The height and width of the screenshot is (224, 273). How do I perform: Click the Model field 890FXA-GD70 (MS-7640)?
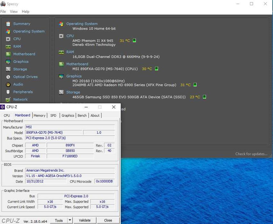click(x=54, y=132)
